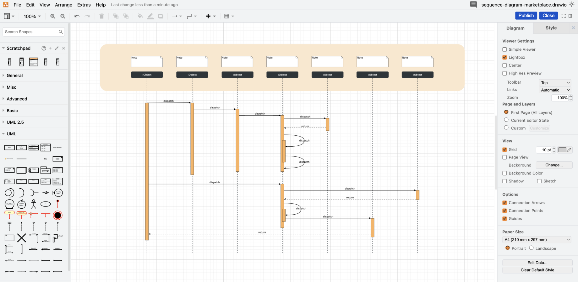The height and width of the screenshot is (282, 578).
Task: Open the Extras menu
Action: click(x=84, y=5)
